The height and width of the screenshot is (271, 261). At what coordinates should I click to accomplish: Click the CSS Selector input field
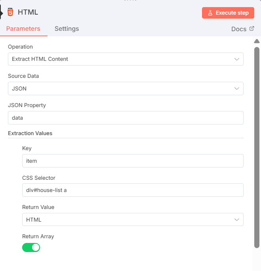[133, 190]
